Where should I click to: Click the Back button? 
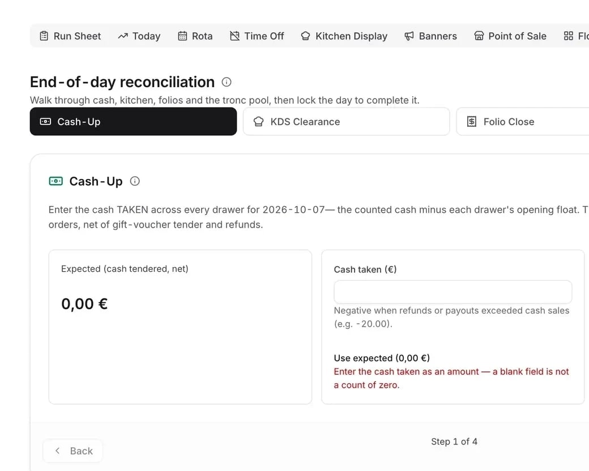pos(73,451)
